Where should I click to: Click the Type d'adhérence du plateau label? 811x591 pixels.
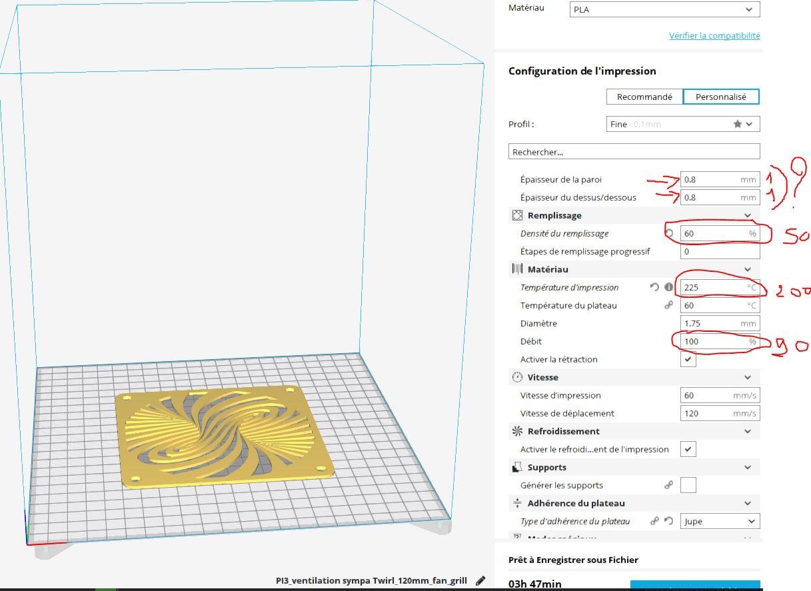(574, 521)
